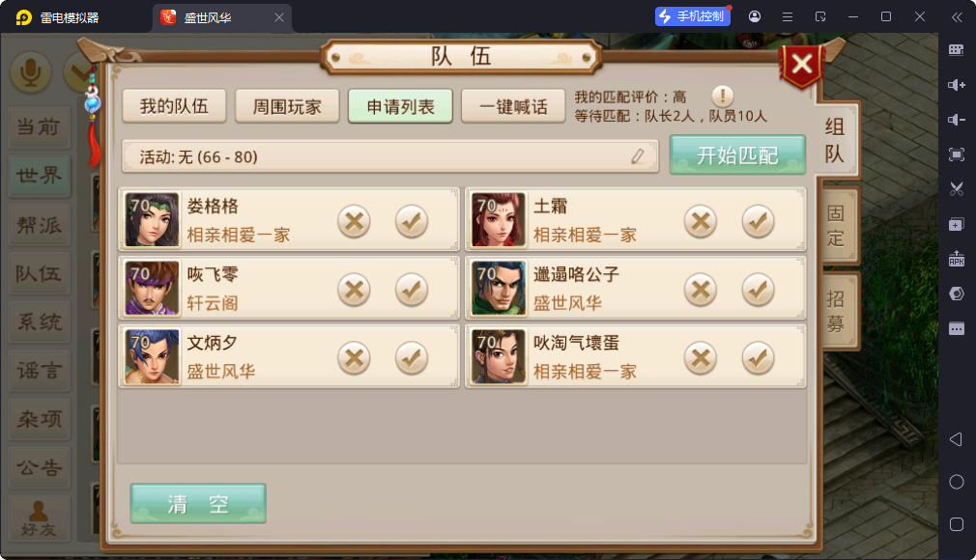This screenshot has width=976, height=560.
Task: Open the emulator screenshot scissors tool
Action: (956, 189)
